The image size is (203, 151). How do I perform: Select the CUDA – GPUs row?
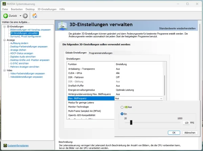(x=115, y=73)
